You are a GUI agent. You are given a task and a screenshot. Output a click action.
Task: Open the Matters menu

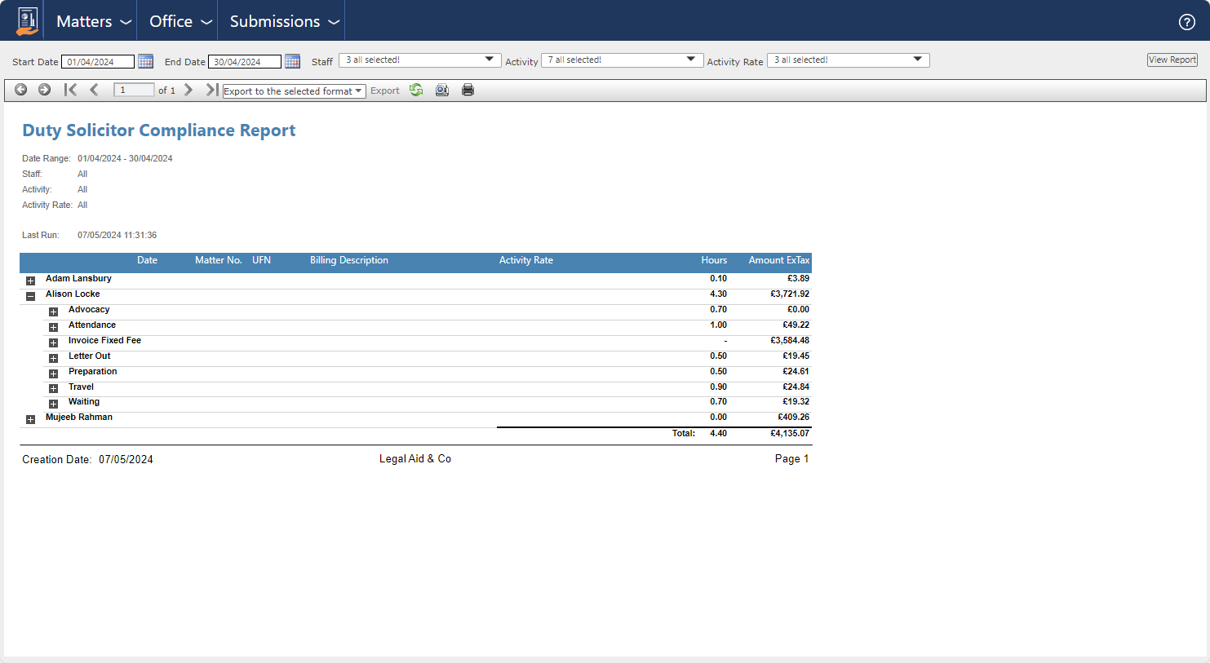[x=93, y=21]
